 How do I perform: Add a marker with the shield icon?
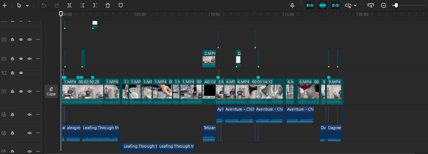[x=121, y=5]
